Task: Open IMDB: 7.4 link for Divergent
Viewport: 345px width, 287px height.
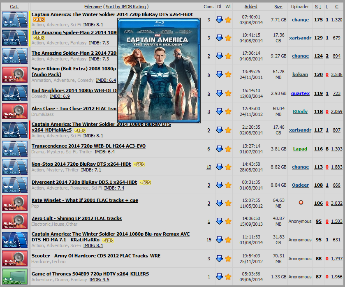Action: [114, 188]
